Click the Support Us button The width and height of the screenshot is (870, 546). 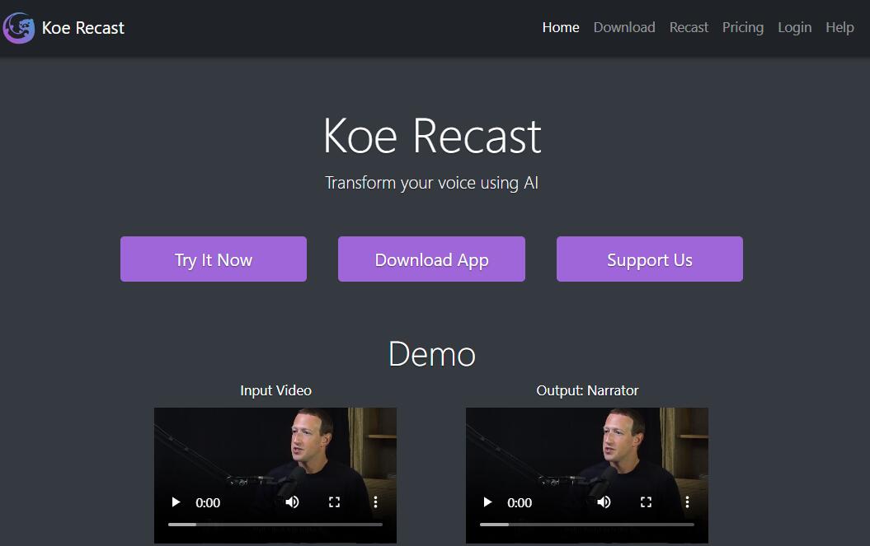[x=650, y=259]
